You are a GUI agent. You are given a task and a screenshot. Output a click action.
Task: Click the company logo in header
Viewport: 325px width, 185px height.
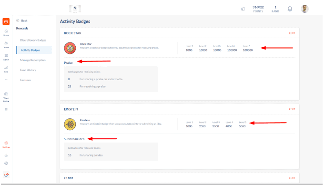[75, 9]
